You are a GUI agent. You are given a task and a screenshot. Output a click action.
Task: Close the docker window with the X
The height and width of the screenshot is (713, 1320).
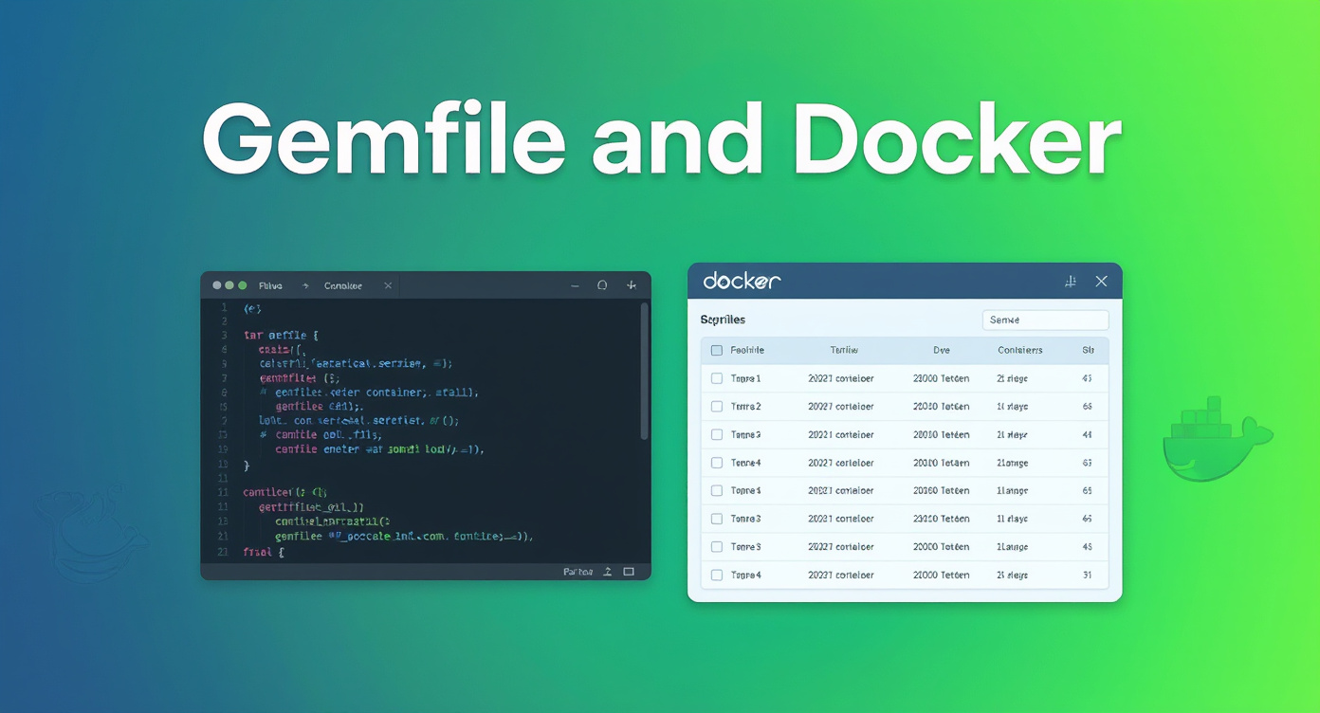[x=1101, y=282]
